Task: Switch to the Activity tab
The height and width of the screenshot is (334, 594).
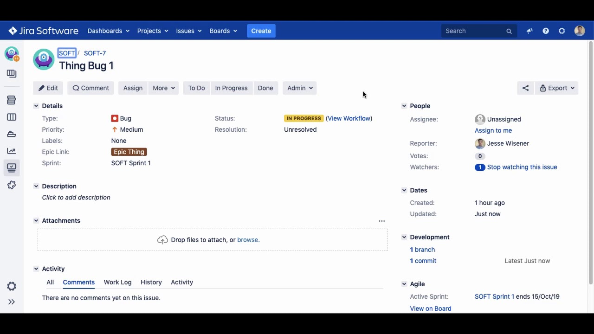Action: (x=182, y=283)
